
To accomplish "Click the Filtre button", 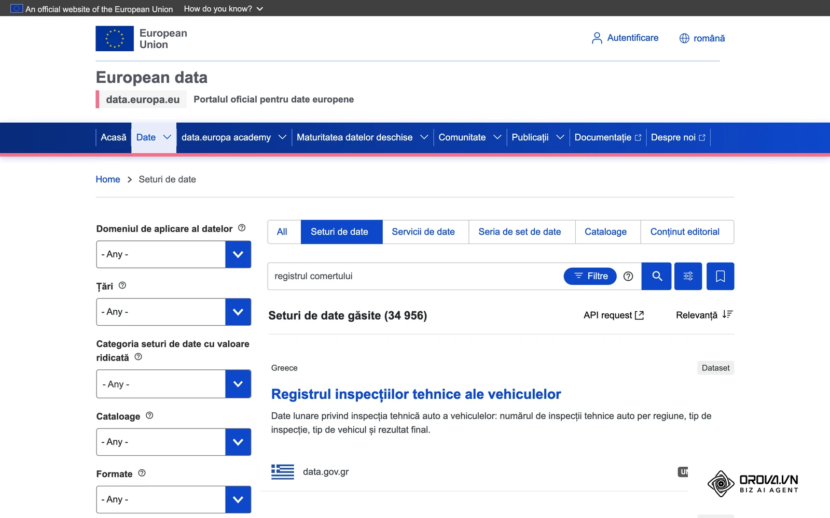I will (590, 276).
